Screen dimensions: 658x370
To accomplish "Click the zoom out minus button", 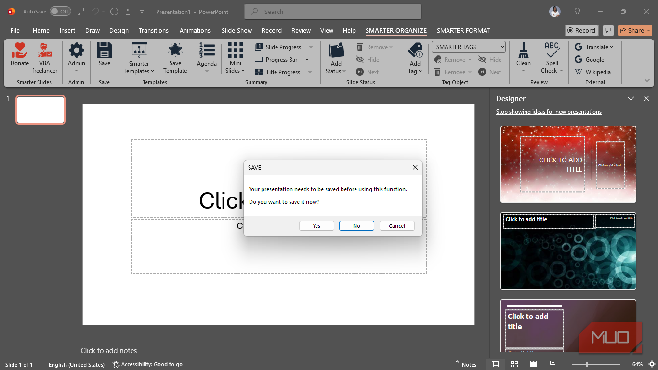I will (568, 364).
